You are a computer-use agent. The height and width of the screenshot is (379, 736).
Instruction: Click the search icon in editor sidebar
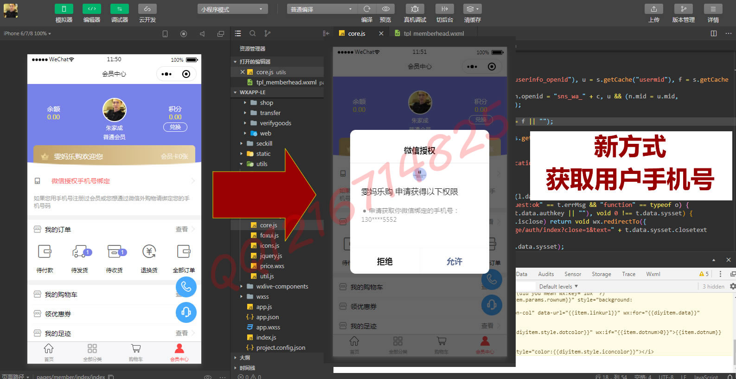[x=253, y=33]
